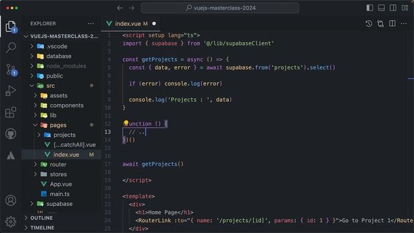
Task: Click the overview ruler marker on editor scrollbar
Action: tap(411, 78)
